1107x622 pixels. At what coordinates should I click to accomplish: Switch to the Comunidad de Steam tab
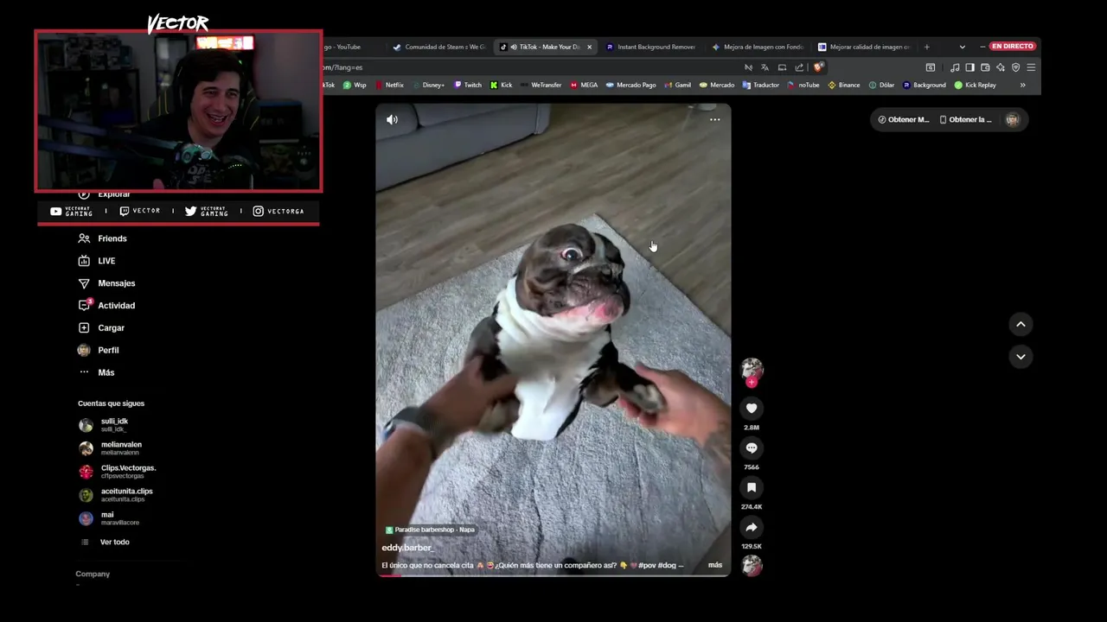[439, 47]
